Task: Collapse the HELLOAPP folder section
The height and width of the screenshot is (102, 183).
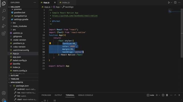Action: [x=23, y=7]
